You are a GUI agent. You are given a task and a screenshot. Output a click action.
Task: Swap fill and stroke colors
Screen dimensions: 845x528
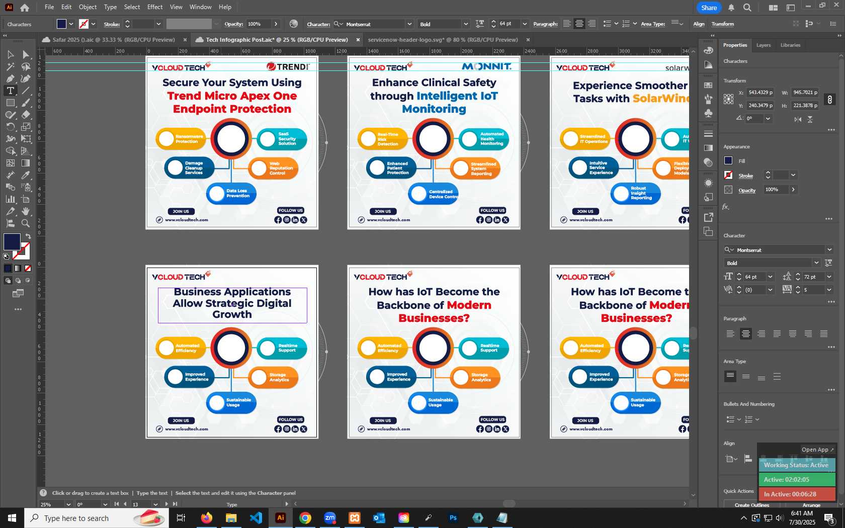point(28,236)
